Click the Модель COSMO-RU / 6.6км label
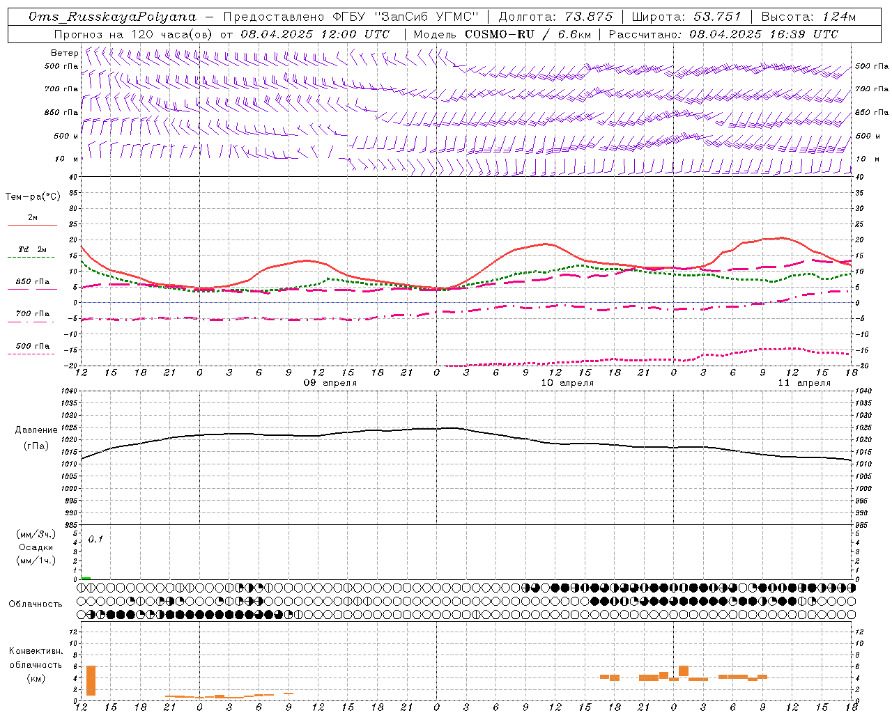Image resolution: width=892 pixels, height=713 pixels. (502, 34)
